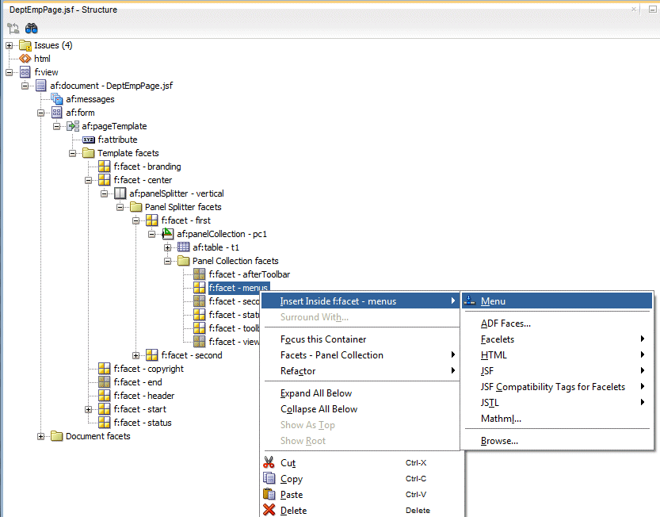Select Focus this Container
Viewport: 660px width, 517px height.
(x=361, y=339)
